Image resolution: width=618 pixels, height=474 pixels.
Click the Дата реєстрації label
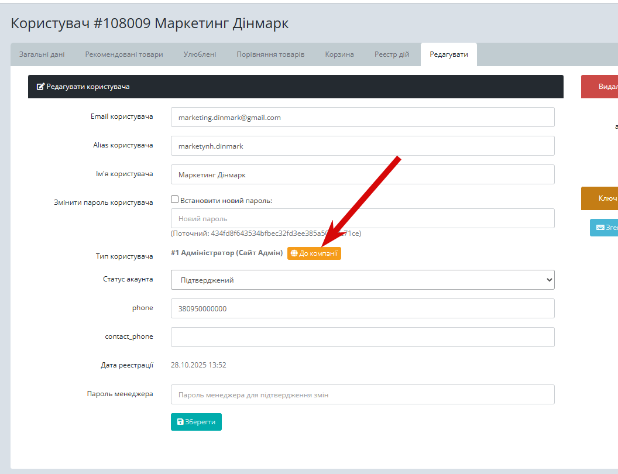pyautogui.click(x=127, y=365)
